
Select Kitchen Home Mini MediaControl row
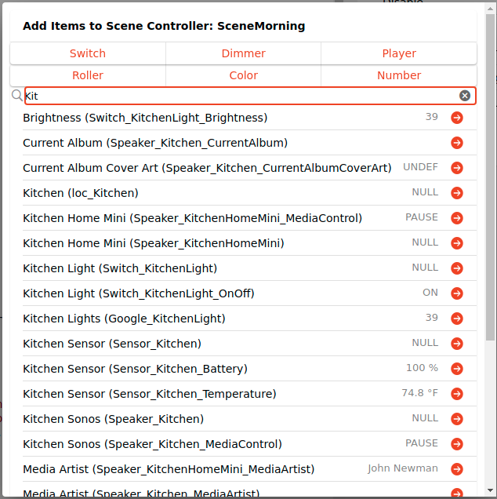tap(192, 218)
